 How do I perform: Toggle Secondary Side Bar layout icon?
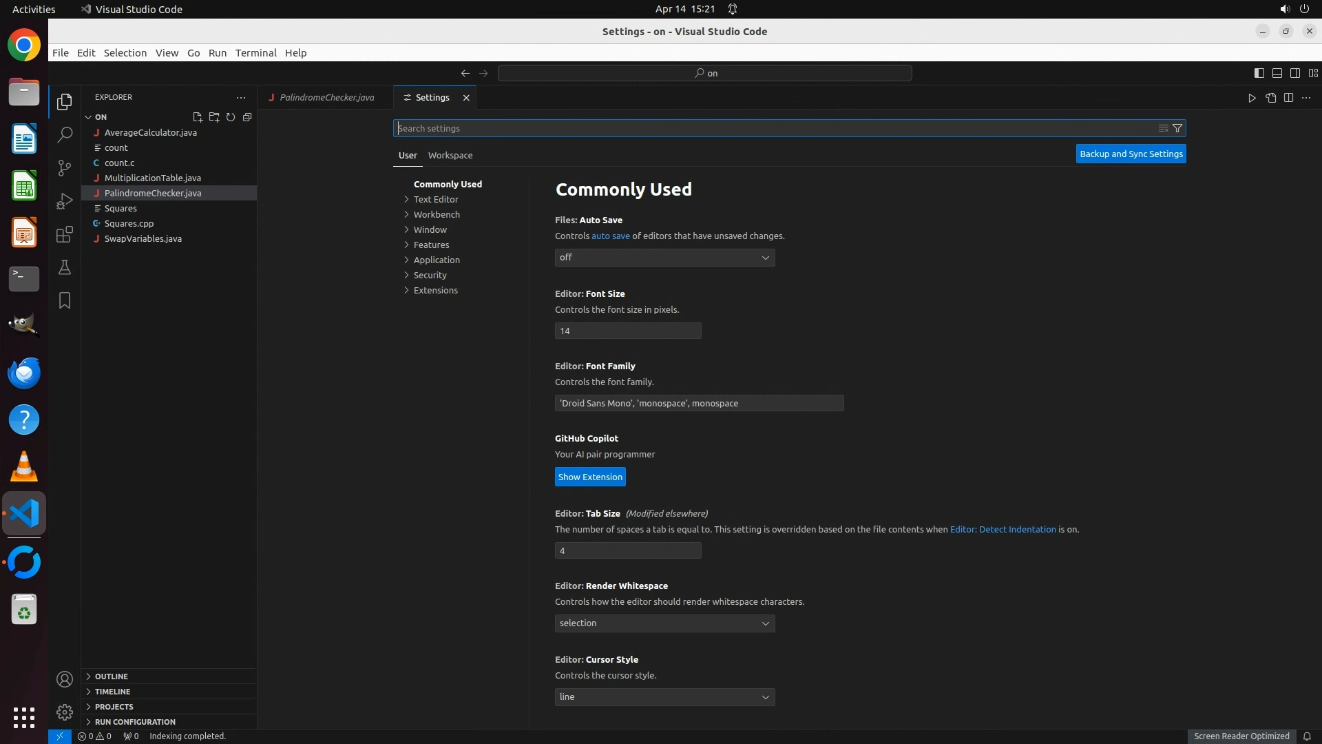1294,73
